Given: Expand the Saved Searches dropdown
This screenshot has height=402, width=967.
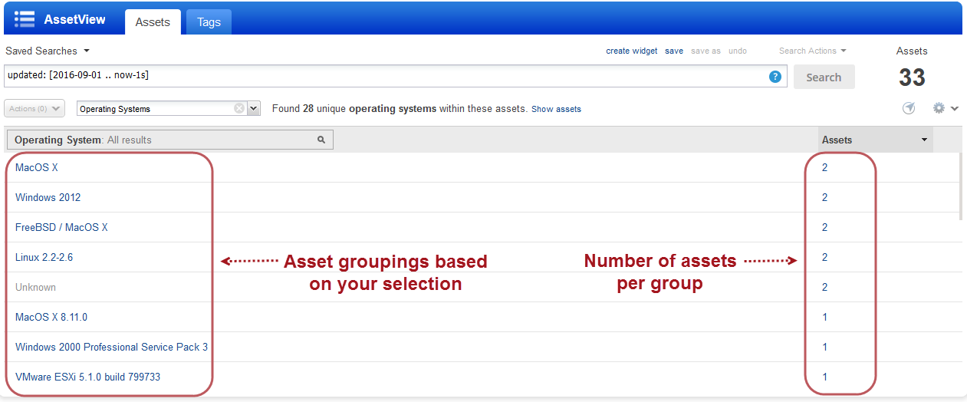Looking at the screenshot, I should 48,51.
